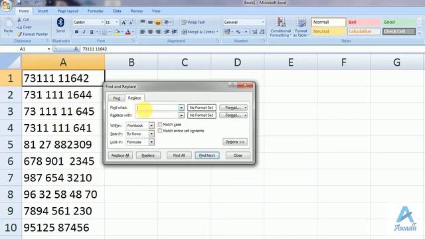425x239 pixels.
Task: Click the Orientation icon
Action: tap(167, 22)
